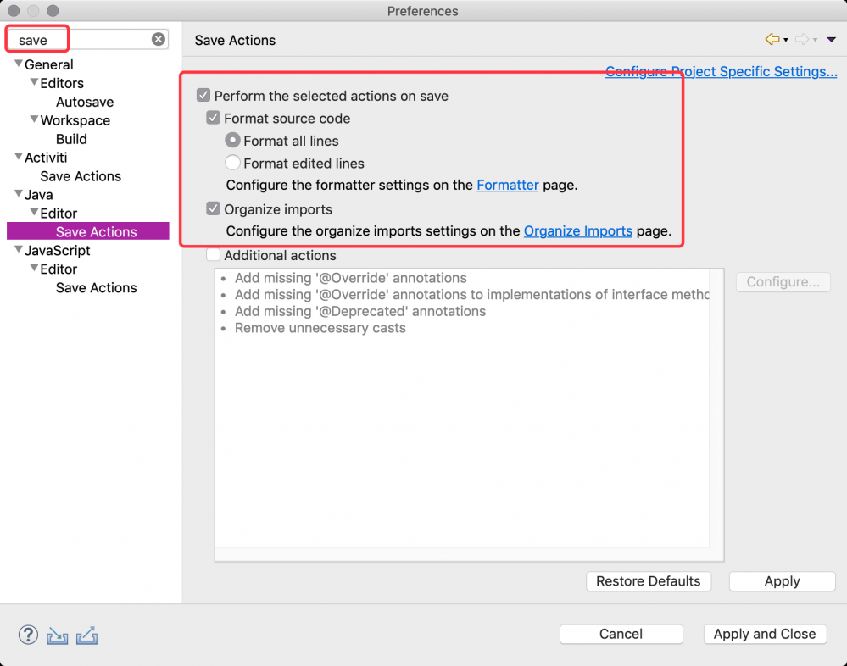Click the import preferences icon
This screenshot has height=666, width=847.
[57, 635]
